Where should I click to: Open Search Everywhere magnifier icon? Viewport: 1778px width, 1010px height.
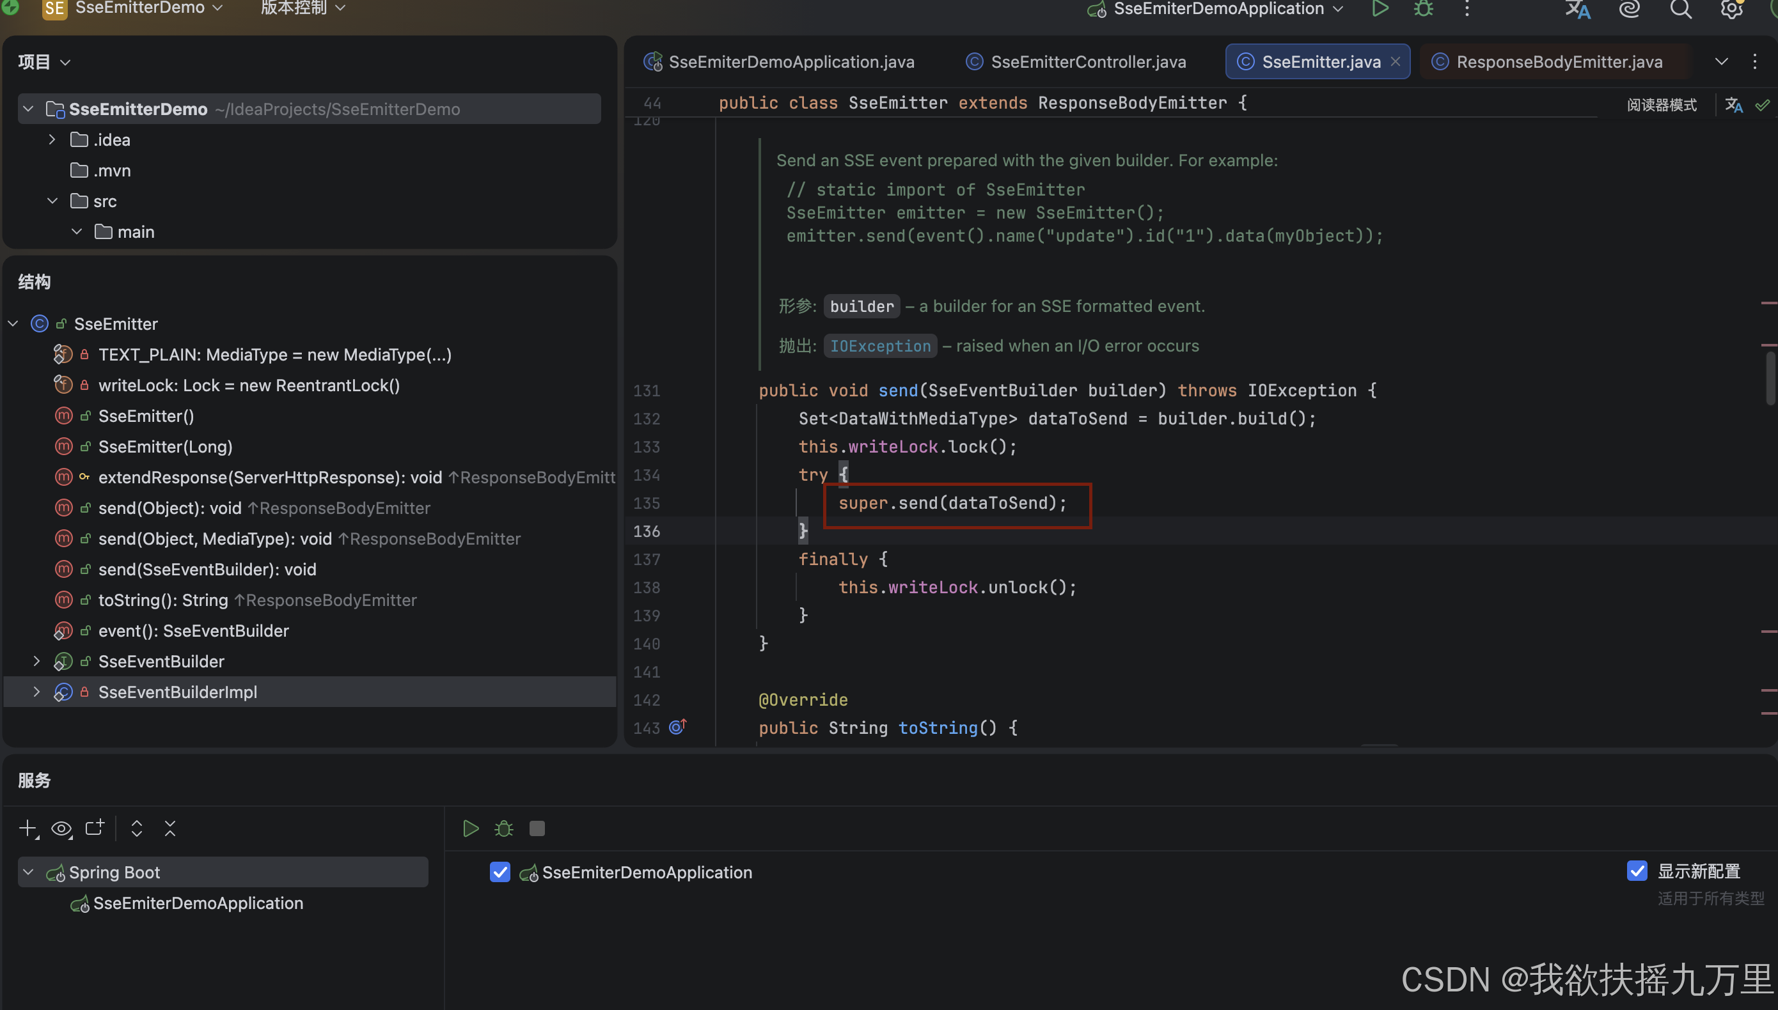point(1680,9)
